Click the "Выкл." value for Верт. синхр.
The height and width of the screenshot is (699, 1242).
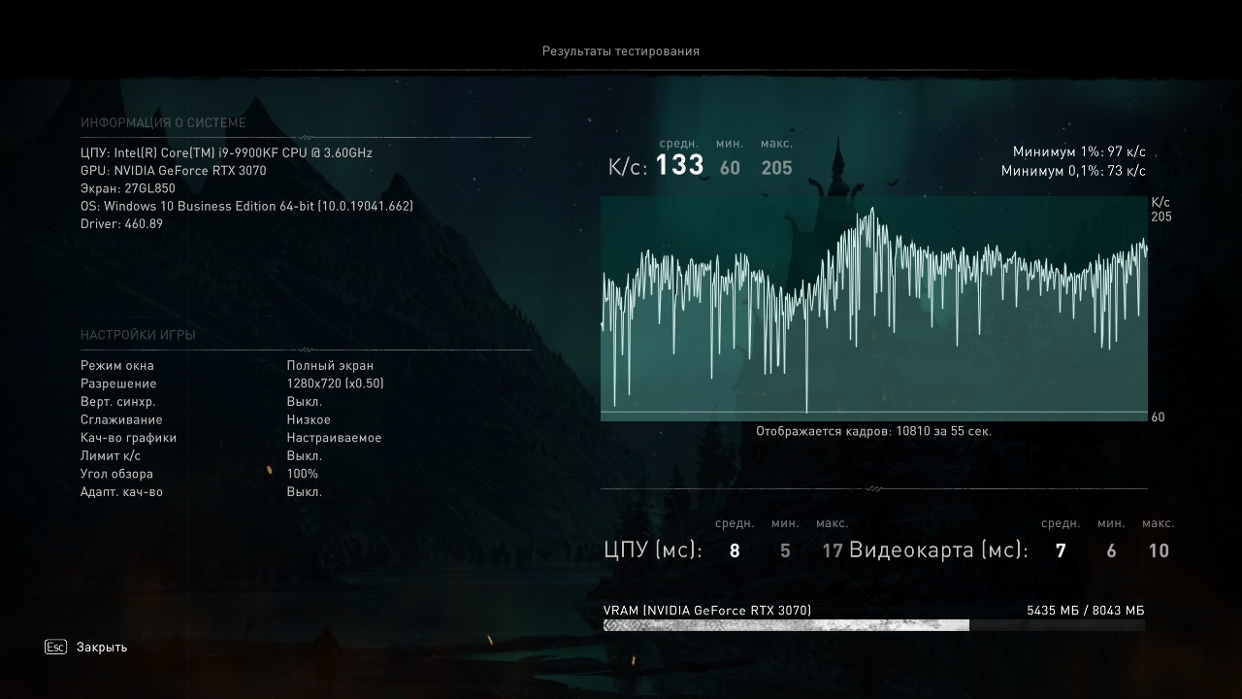305,402
